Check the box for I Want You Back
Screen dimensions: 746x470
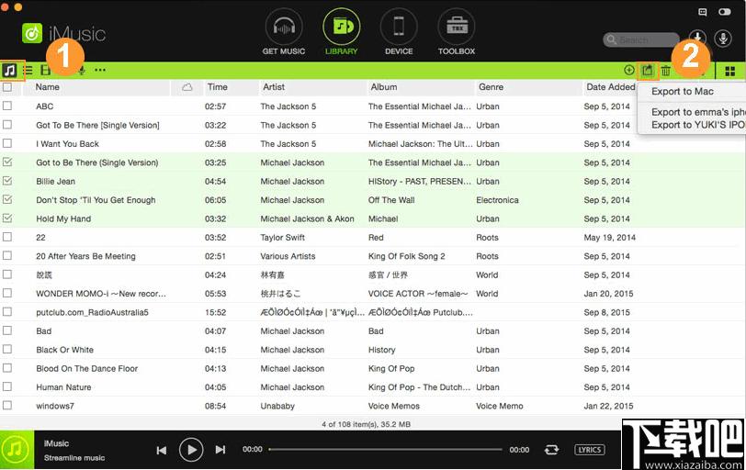coord(7,143)
